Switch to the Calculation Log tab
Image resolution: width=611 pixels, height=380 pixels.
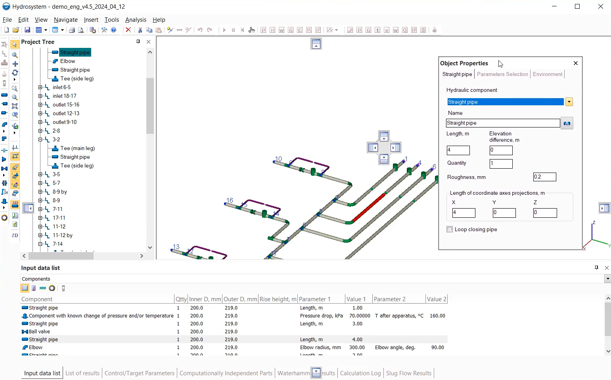click(360, 373)
